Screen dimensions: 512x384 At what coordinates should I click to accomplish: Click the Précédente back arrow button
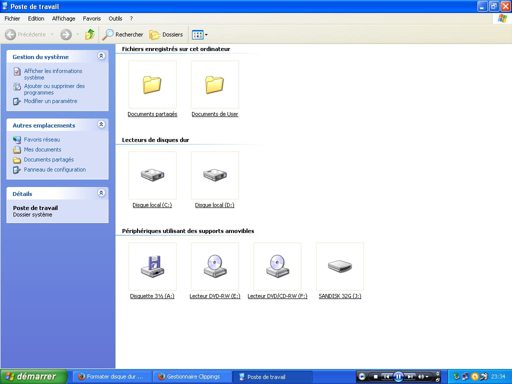click(x=25, y=34)
